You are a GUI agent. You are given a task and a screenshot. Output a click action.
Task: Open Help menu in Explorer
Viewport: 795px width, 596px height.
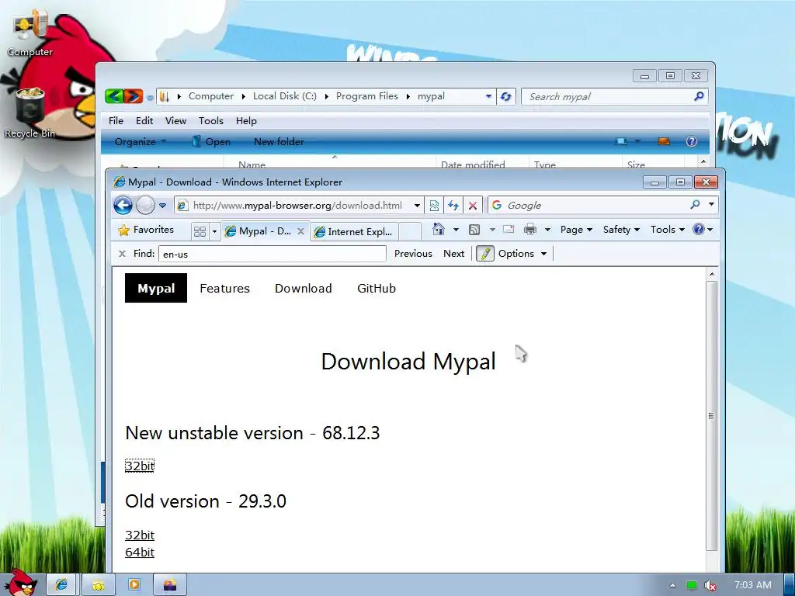point(246,120)
